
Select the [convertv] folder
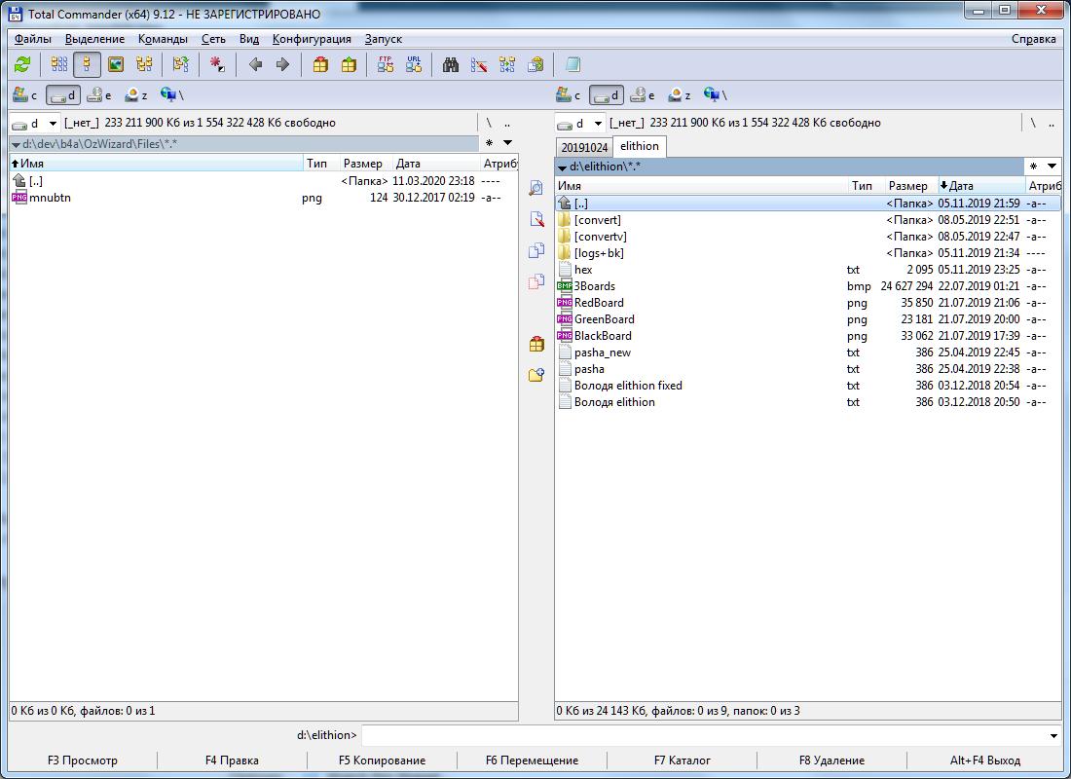(x=808, y=237)
